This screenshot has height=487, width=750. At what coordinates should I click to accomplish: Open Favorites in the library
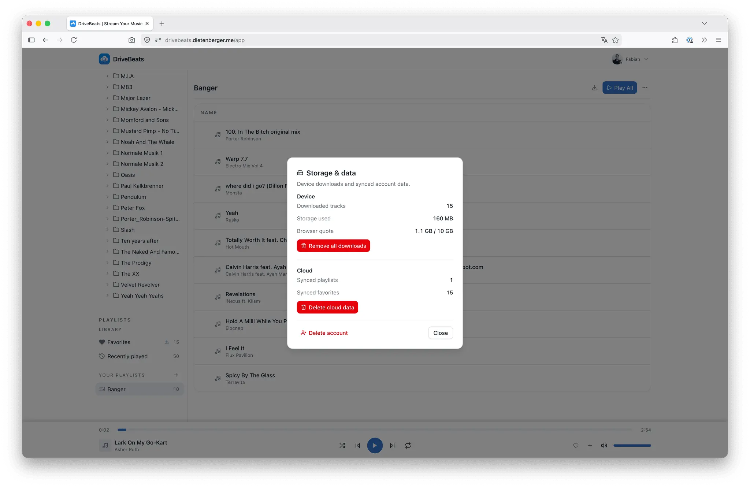139,342
